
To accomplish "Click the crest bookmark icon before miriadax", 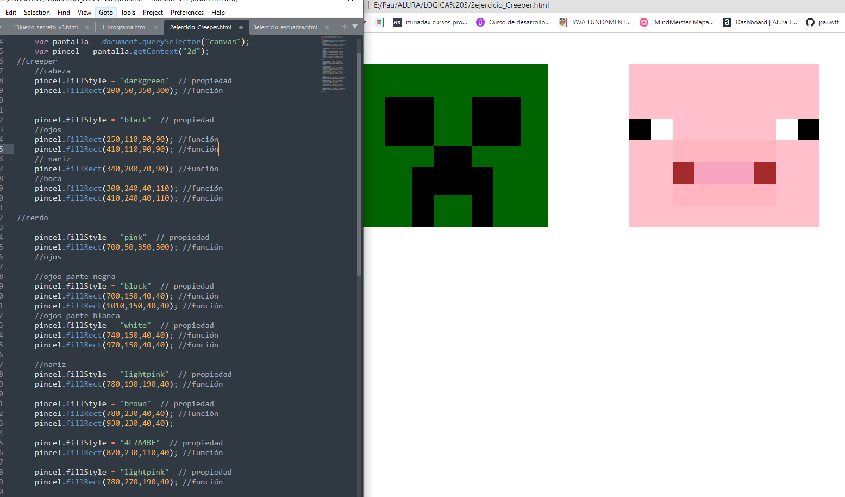I will 380,22.
